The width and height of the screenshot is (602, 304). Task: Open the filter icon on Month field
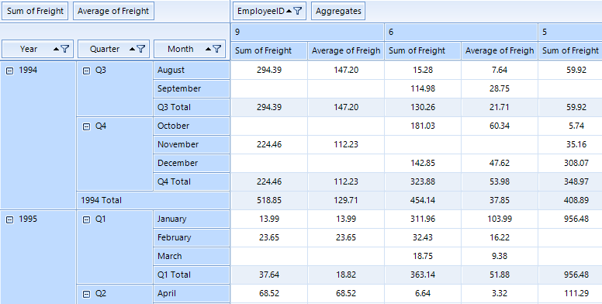click(217, 49)
